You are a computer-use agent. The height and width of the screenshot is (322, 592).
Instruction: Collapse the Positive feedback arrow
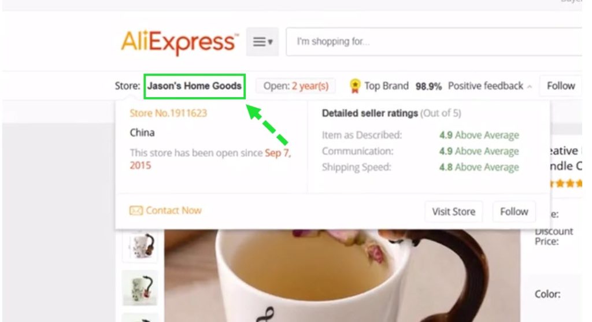(x=530, y=87)
